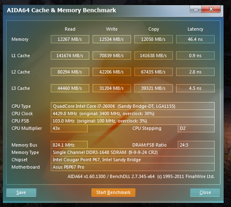This screenshot has width=231, height=207.
Task: Minimize the AIDA64 benchmark window
Action: (195, 9)
